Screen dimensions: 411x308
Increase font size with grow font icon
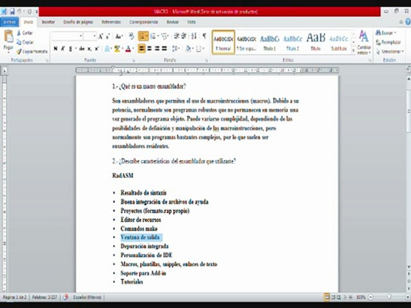click(x=101, y=36)
